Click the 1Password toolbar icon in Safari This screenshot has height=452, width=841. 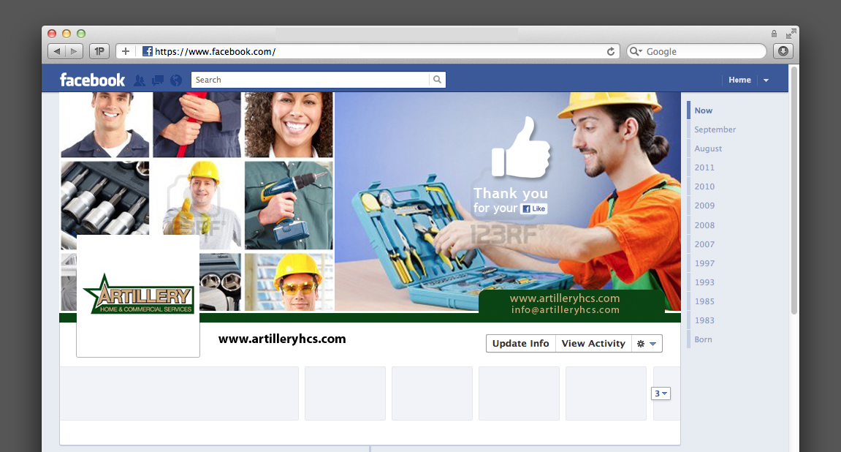(99, 51)
